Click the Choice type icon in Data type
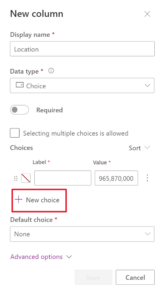 (20, 85)
